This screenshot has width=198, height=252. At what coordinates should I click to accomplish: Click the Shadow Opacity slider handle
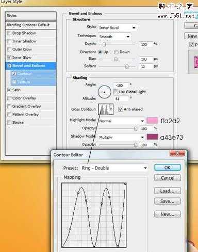tap(136, 145)
